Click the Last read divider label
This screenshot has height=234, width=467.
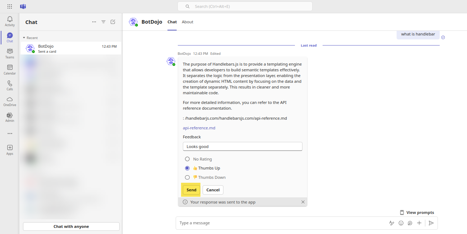[309, 46]
